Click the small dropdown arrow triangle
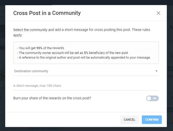Image resolution: width=173 pixels, height=131 pixels. coord(156,71)
